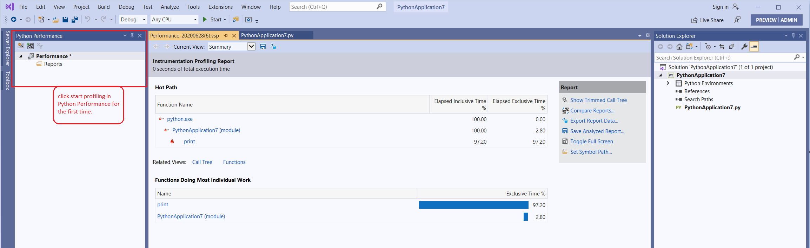Click Start Profiling icon in Python Performance
The width and height of the screenshot is (810, 248).
pyautogui.click(x=31, y=46)
